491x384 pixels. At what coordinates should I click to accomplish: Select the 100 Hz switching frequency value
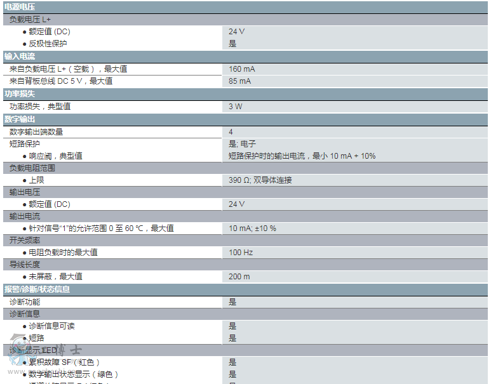(241, 253)
